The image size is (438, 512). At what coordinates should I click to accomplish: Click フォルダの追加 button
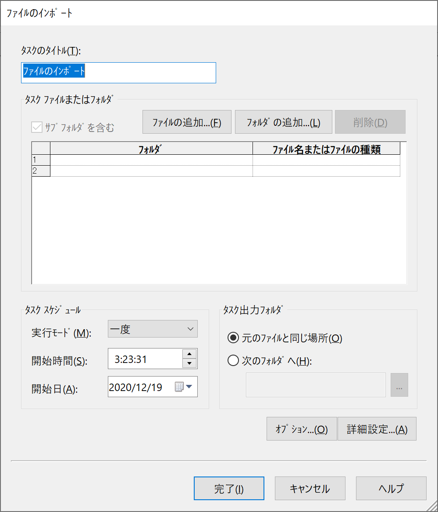pos(283,122)
